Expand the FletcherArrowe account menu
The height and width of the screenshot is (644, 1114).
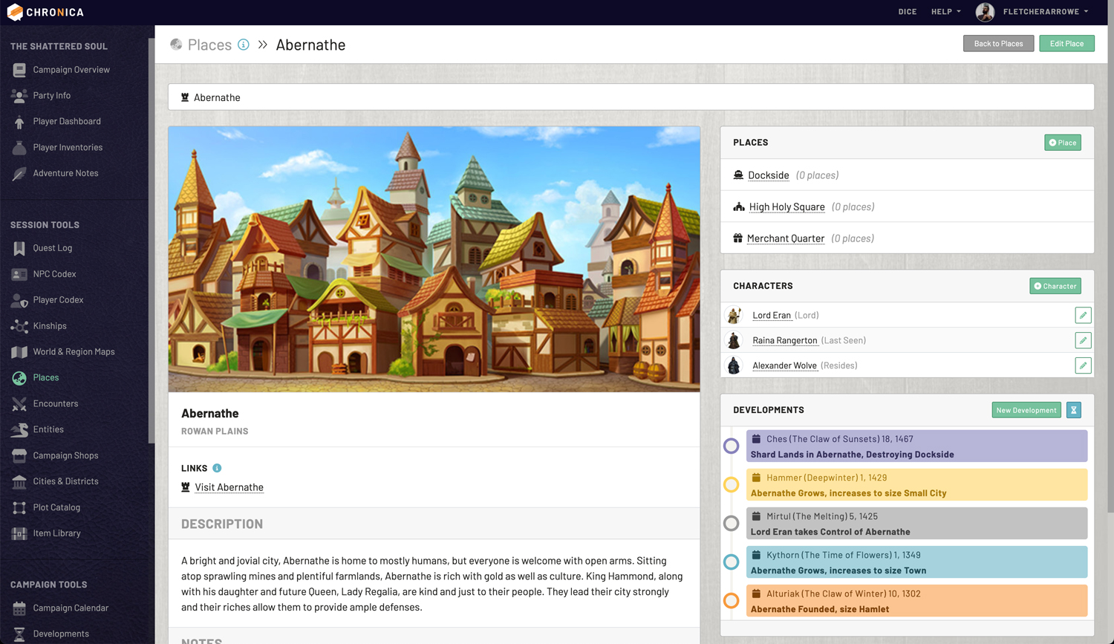(1046, 12)
